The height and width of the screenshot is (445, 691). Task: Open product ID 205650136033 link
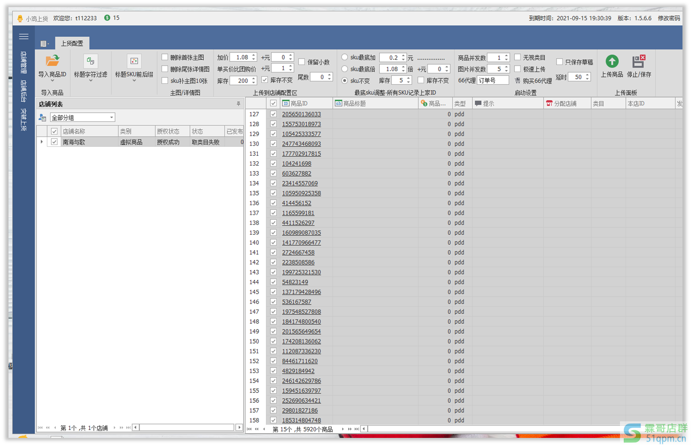pos(301,114)
